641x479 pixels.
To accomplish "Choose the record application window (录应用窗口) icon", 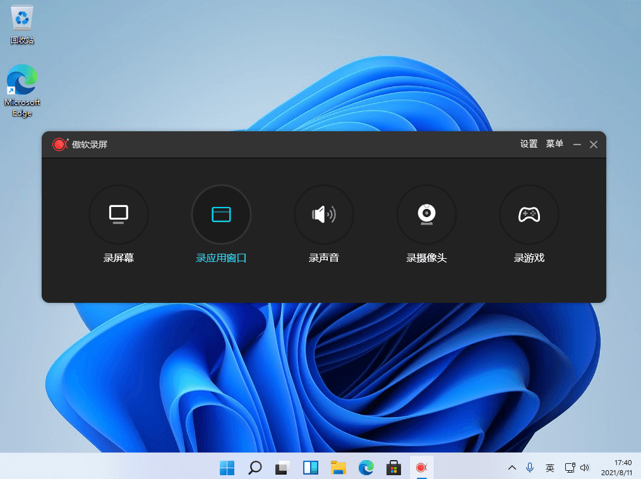I will point(221,215).
